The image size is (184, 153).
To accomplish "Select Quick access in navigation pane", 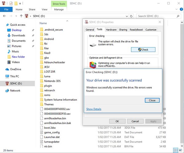I will tap(17, 25).
